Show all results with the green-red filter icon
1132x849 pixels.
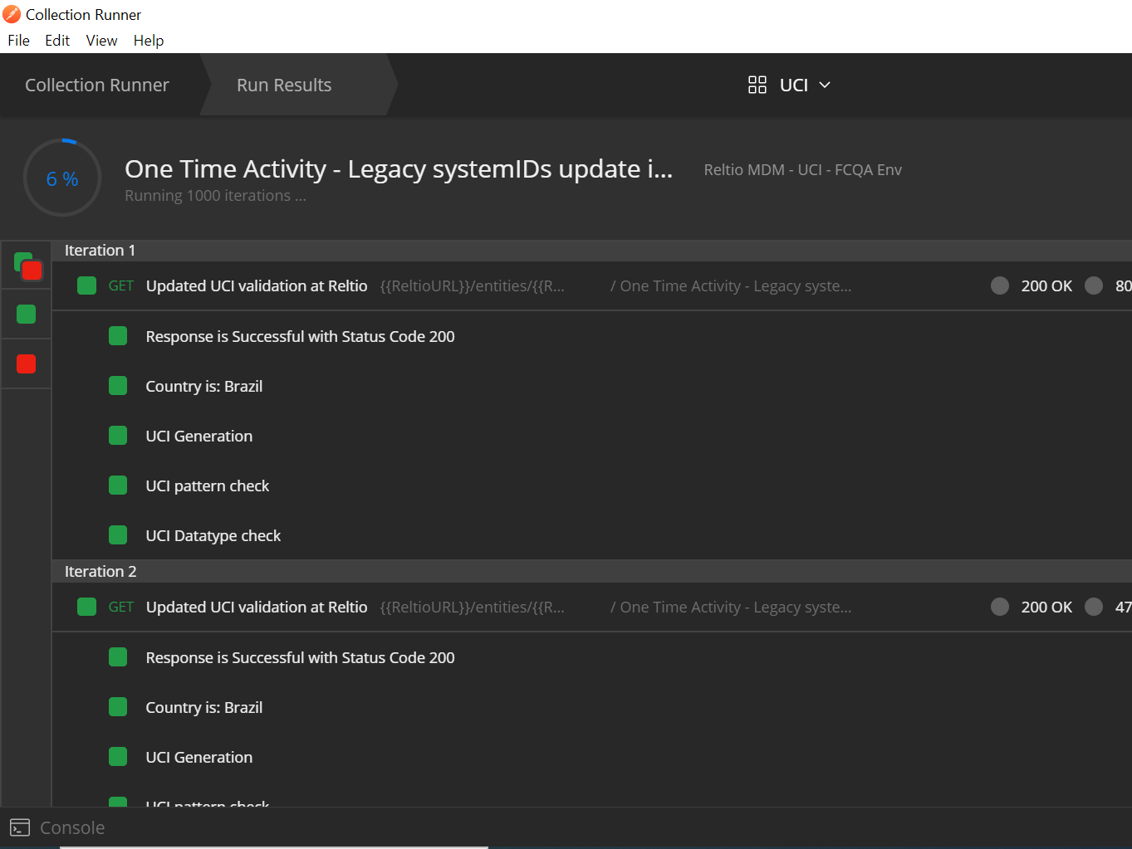tap(27, 266)
